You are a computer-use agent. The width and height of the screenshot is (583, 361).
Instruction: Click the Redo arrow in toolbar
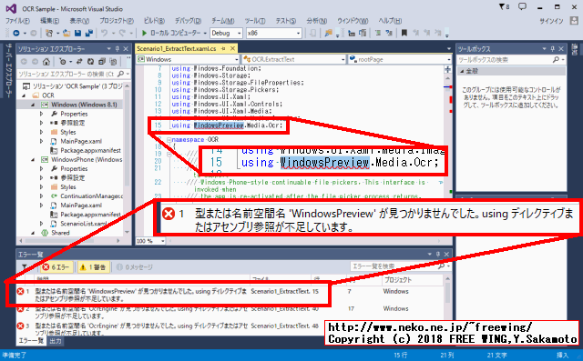tap(122, 33)
